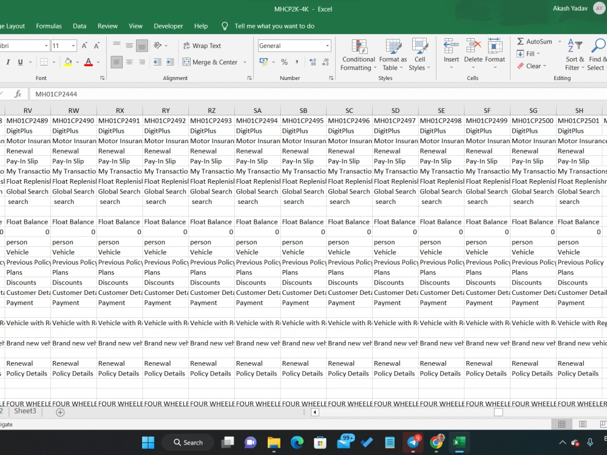Open the Formulas ribbon tab
Screen dimensions: 607x455
49,26
